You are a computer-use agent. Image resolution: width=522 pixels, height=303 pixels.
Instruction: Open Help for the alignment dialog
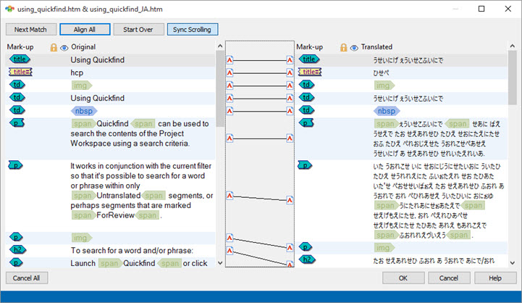[495, 278]
